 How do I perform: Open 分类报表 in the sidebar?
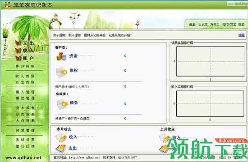point(25,114)
